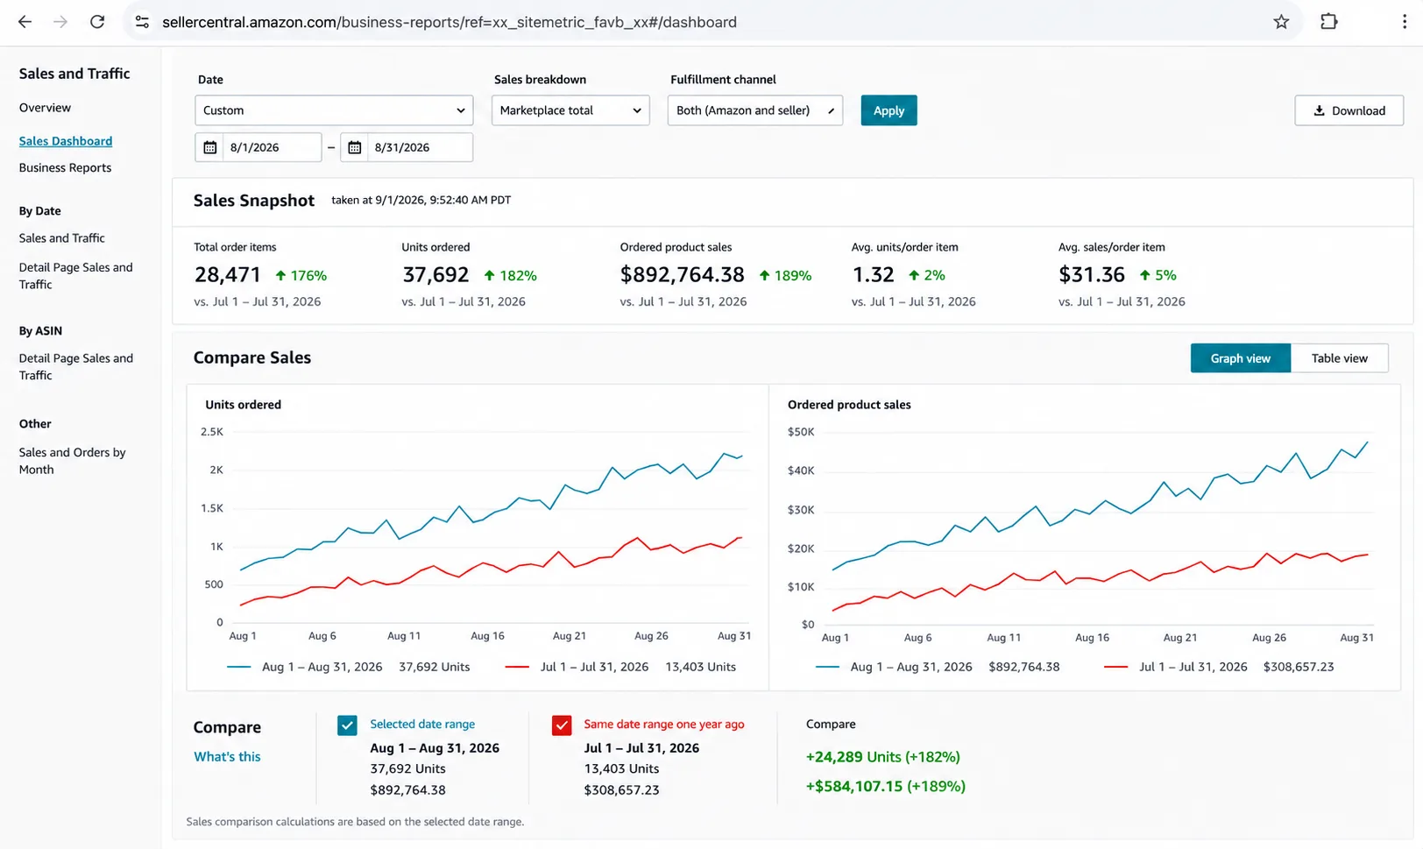
Task: Uncheck Selected date range checkbox
Action: pos(347,725)
